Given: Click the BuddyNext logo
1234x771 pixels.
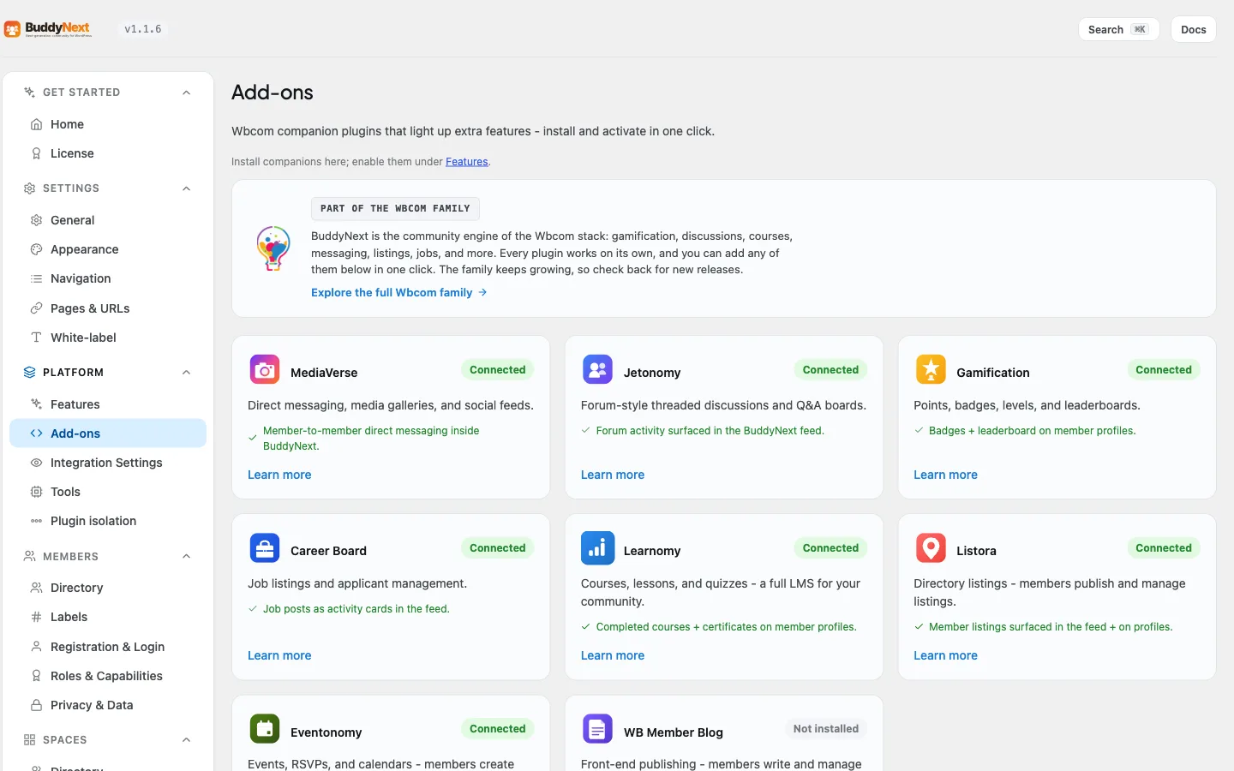Looking at the screenshot, I should [x=47, y=29].
